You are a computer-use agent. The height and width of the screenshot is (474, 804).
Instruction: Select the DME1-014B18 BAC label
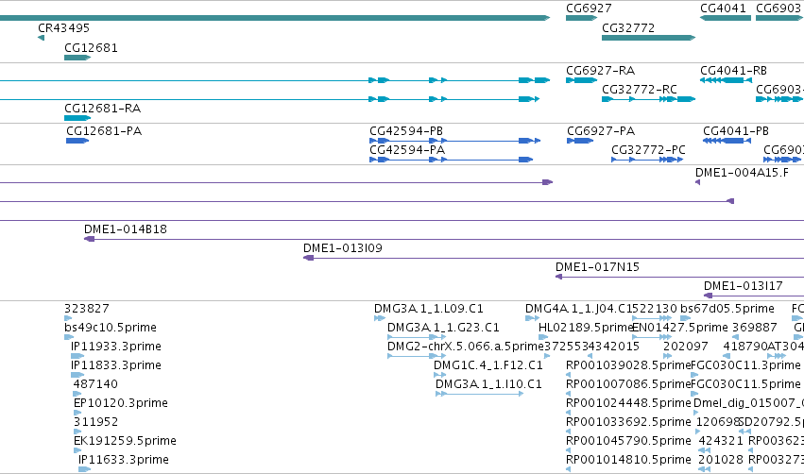tap(126, 229)
